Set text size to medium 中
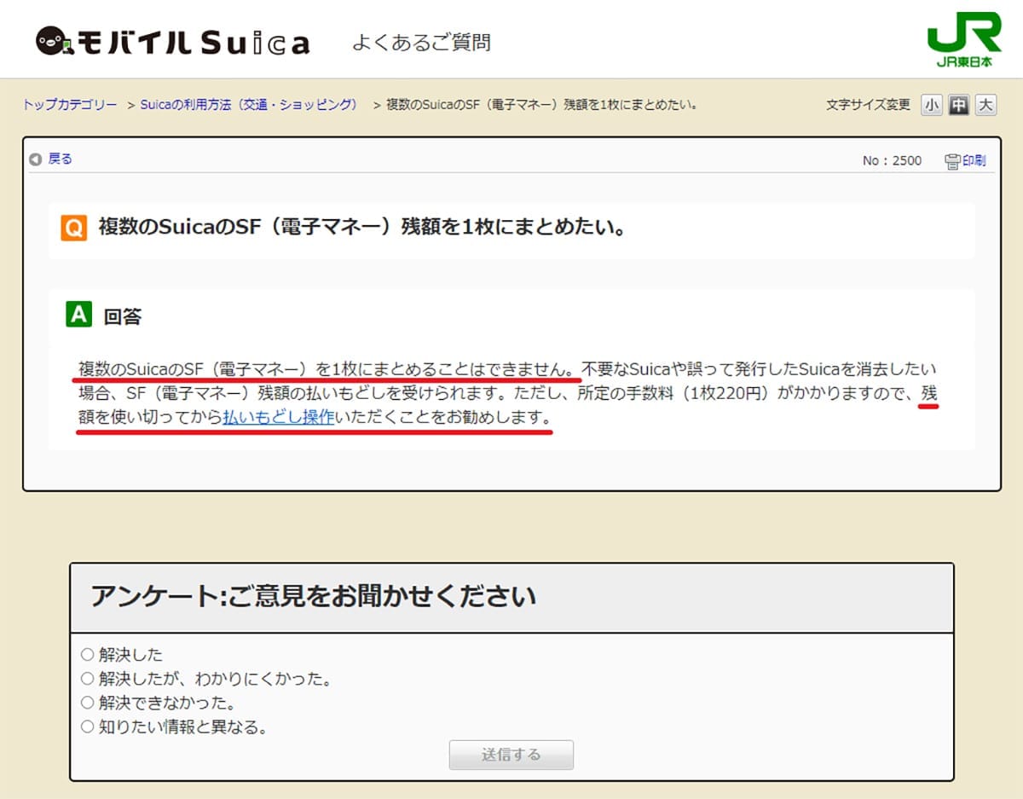This screenshot has width=1023, height=799. click(x=959, y=105)
